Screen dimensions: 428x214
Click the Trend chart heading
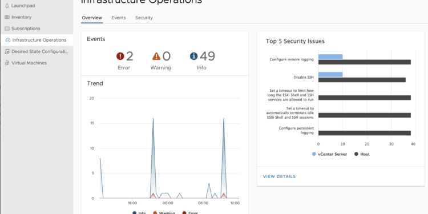coord(95,83)
